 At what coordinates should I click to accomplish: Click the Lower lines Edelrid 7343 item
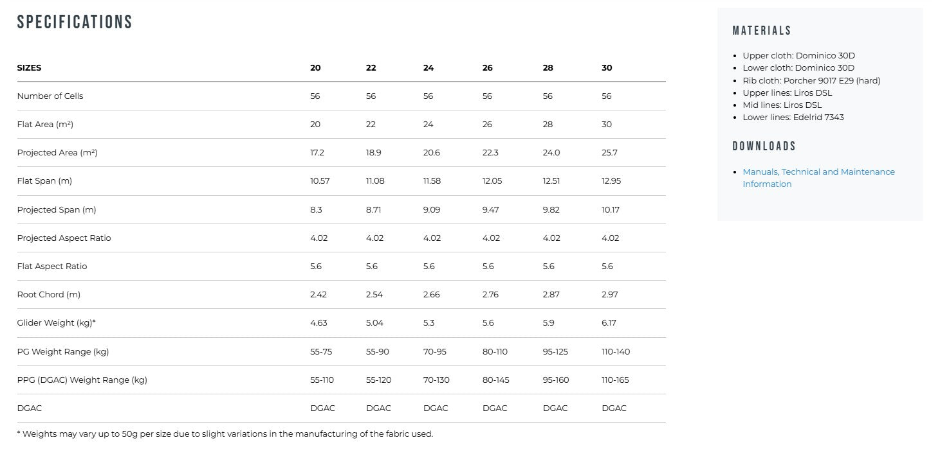(x=793, y=118)
